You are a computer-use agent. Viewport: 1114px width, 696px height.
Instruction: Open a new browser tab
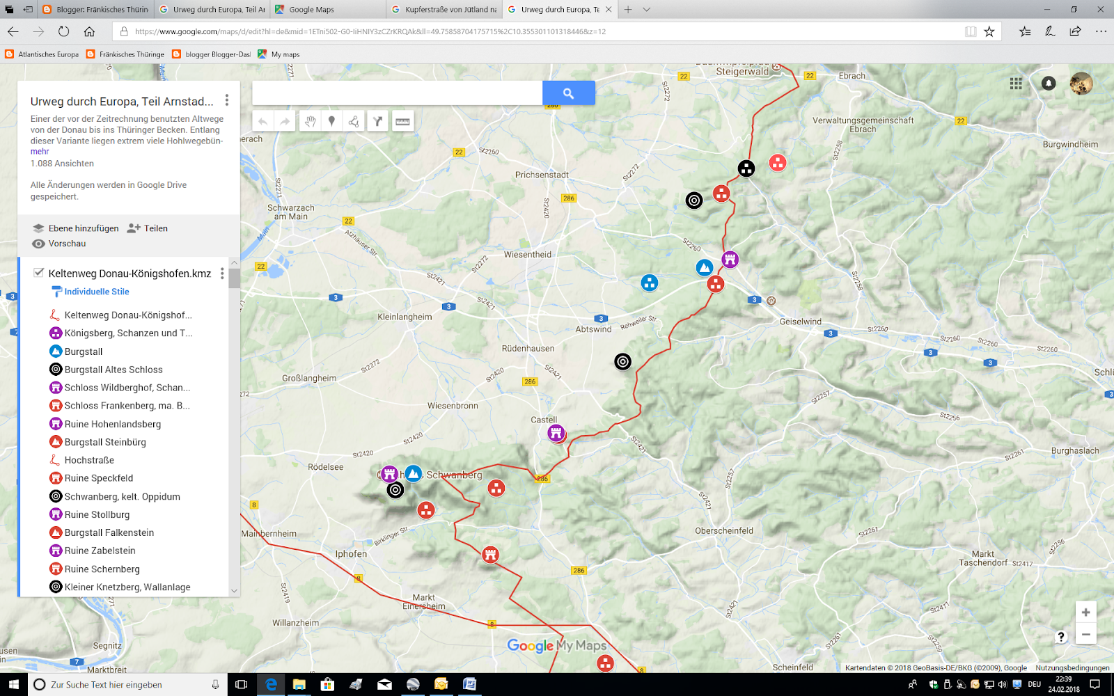click(628, 10)
